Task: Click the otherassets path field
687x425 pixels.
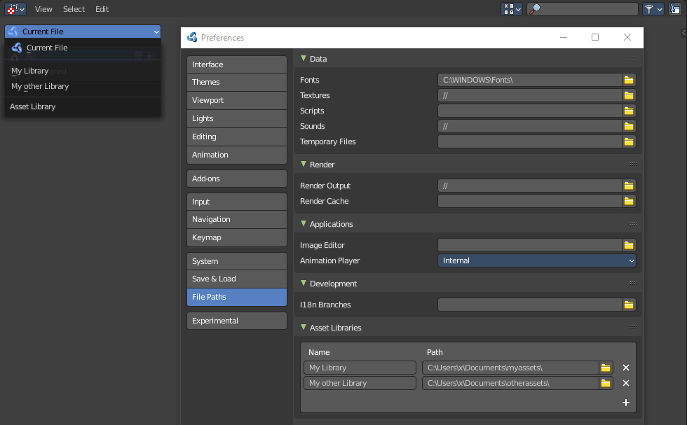Action: [x=510, y=383]
